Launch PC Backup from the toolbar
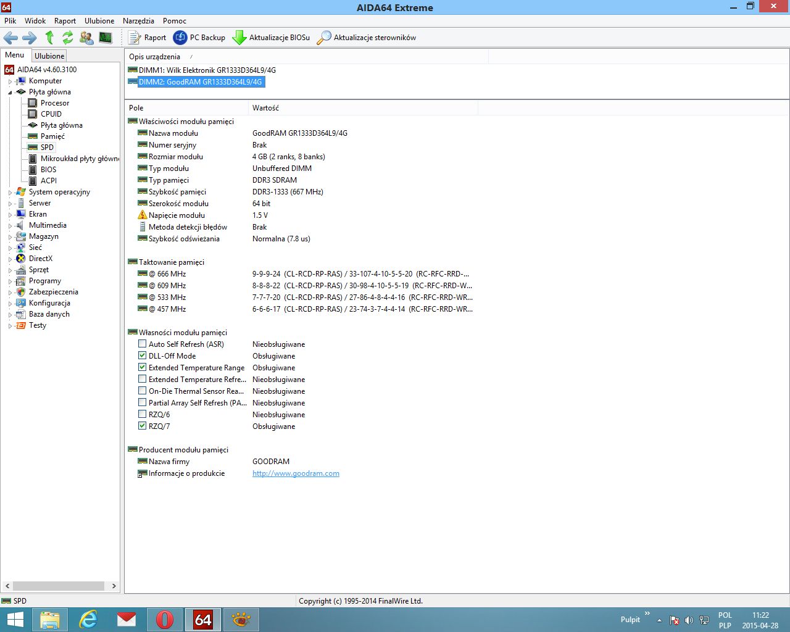790x632 pixels. [199, 38]
